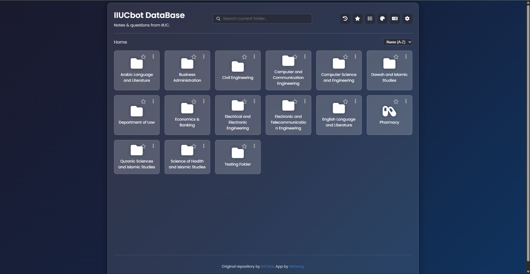
Task: Open the Meheraj author link
Action: point(296,267)
